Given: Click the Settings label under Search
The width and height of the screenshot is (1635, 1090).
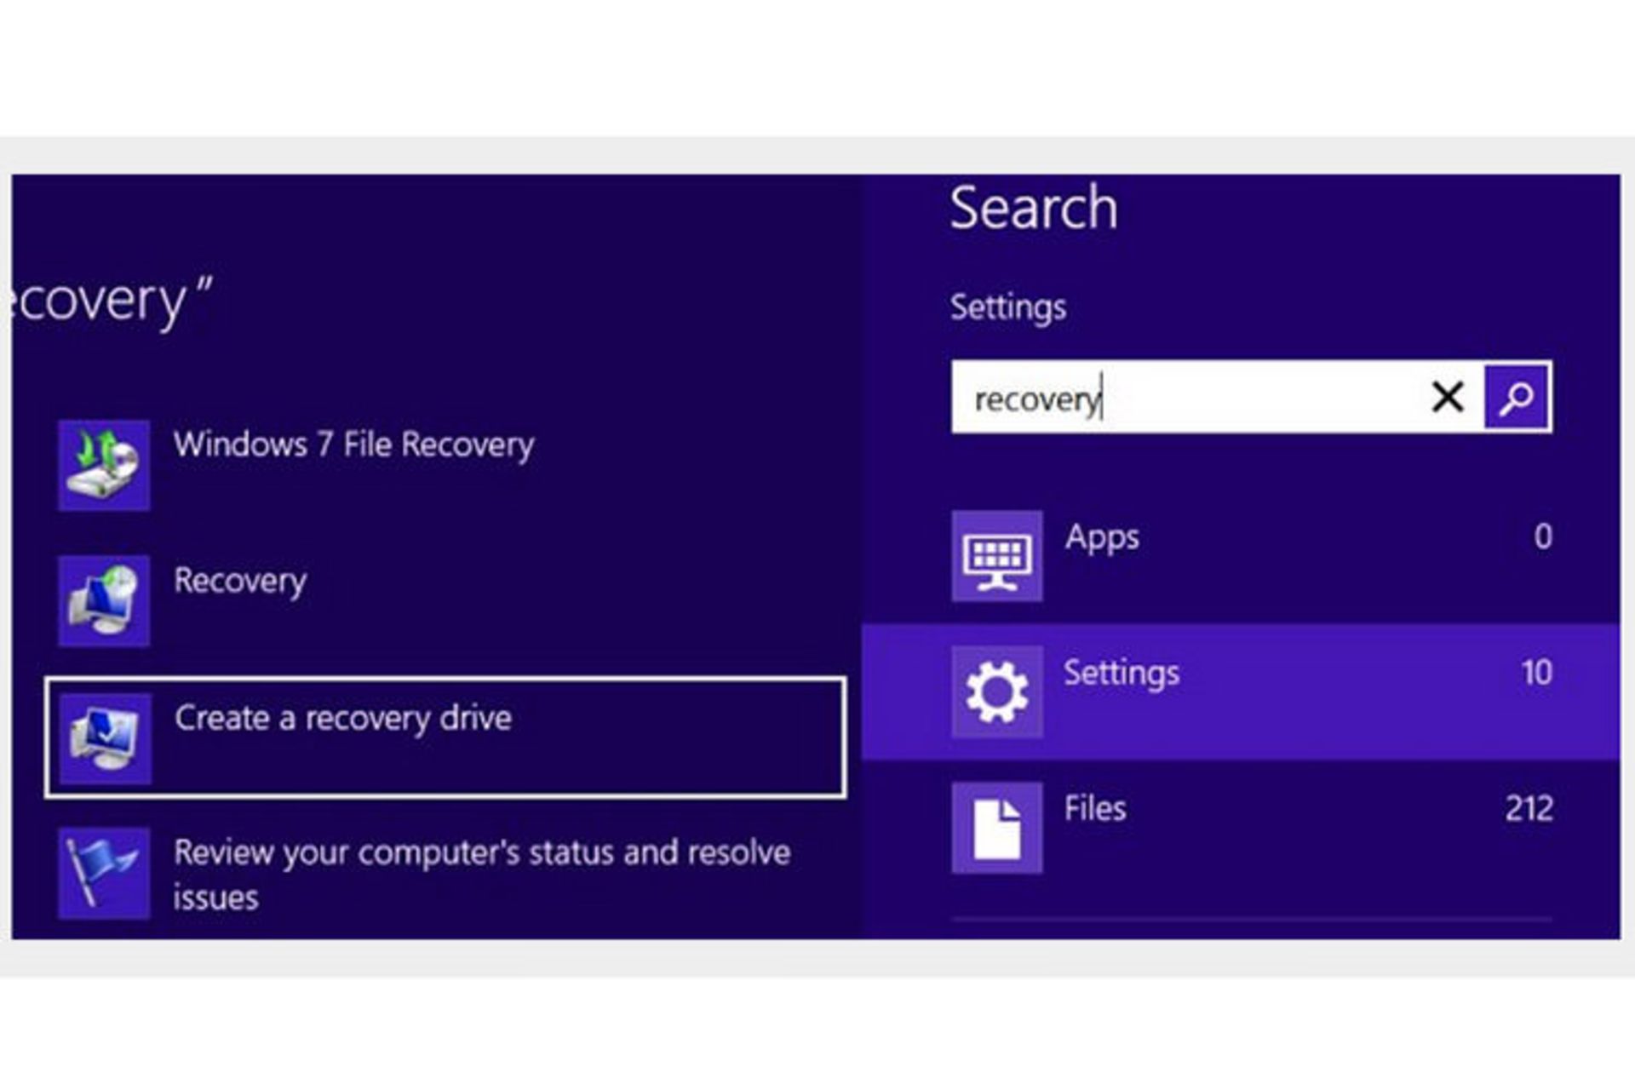Looking at the screenshot, I should (x=1010, y=308).
